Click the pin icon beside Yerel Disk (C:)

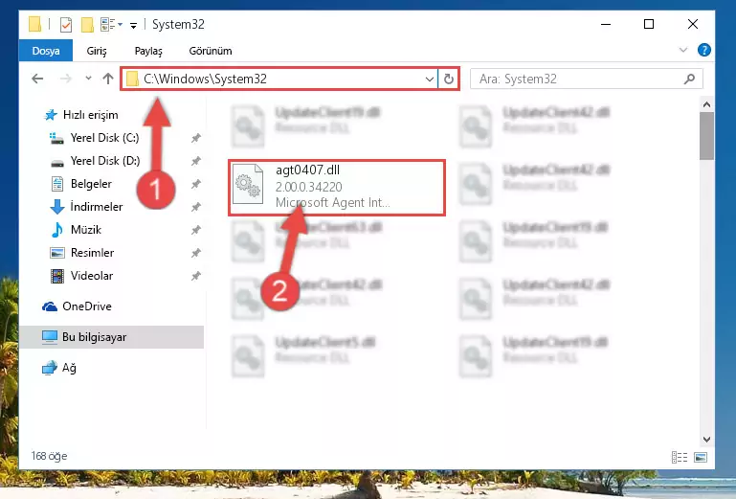[196, 138]
